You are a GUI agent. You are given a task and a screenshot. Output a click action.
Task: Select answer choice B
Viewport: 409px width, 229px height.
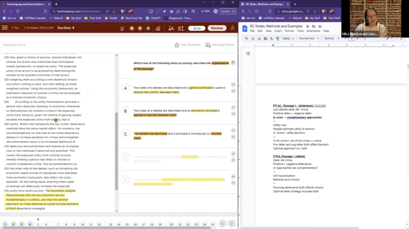pyautogui.click(x=125, y=111)
